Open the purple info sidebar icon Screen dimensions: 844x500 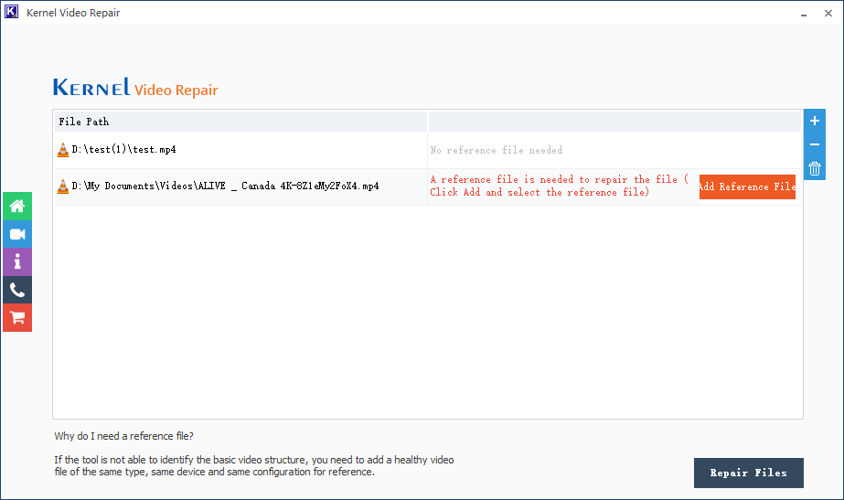[17, 262]
